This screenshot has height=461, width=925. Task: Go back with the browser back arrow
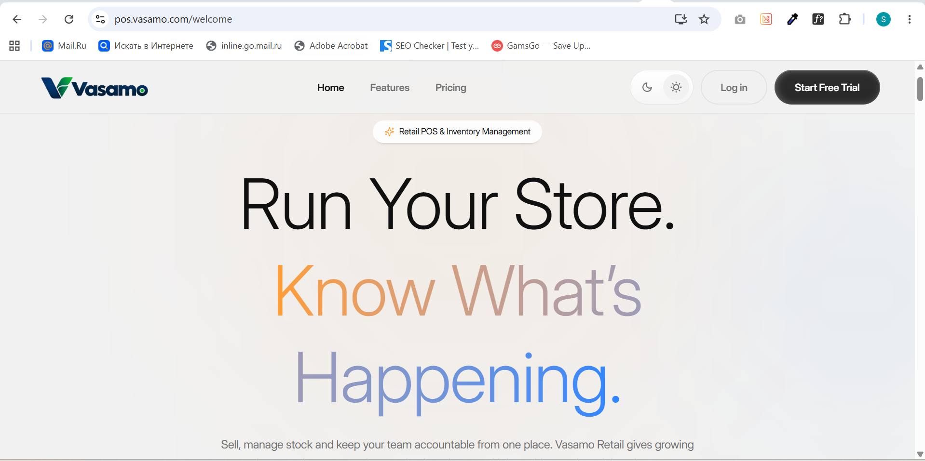(x=17, y=19)
